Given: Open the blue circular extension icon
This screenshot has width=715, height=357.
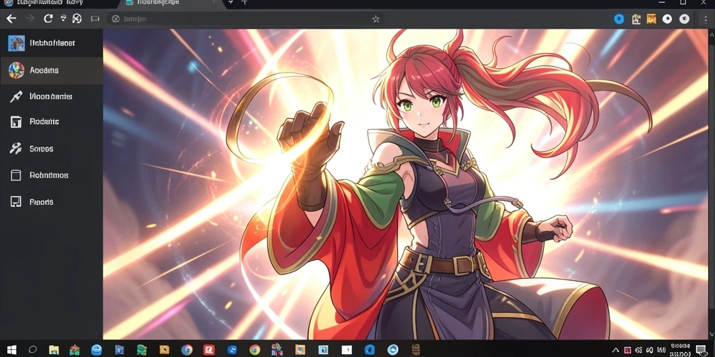Looking at the screenshot, I should 619,19.
